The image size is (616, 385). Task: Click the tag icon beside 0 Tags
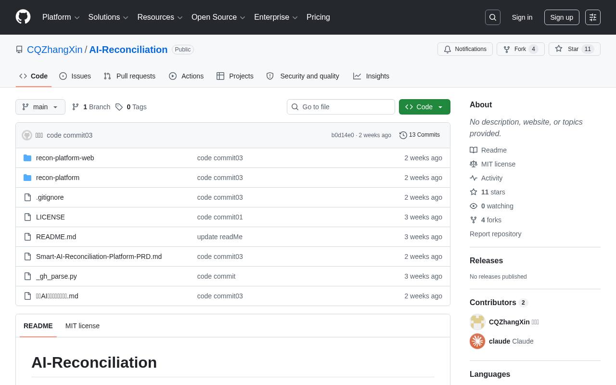coord(119,107)
